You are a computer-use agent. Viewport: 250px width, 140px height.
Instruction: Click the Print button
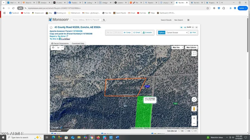(193, 33)
